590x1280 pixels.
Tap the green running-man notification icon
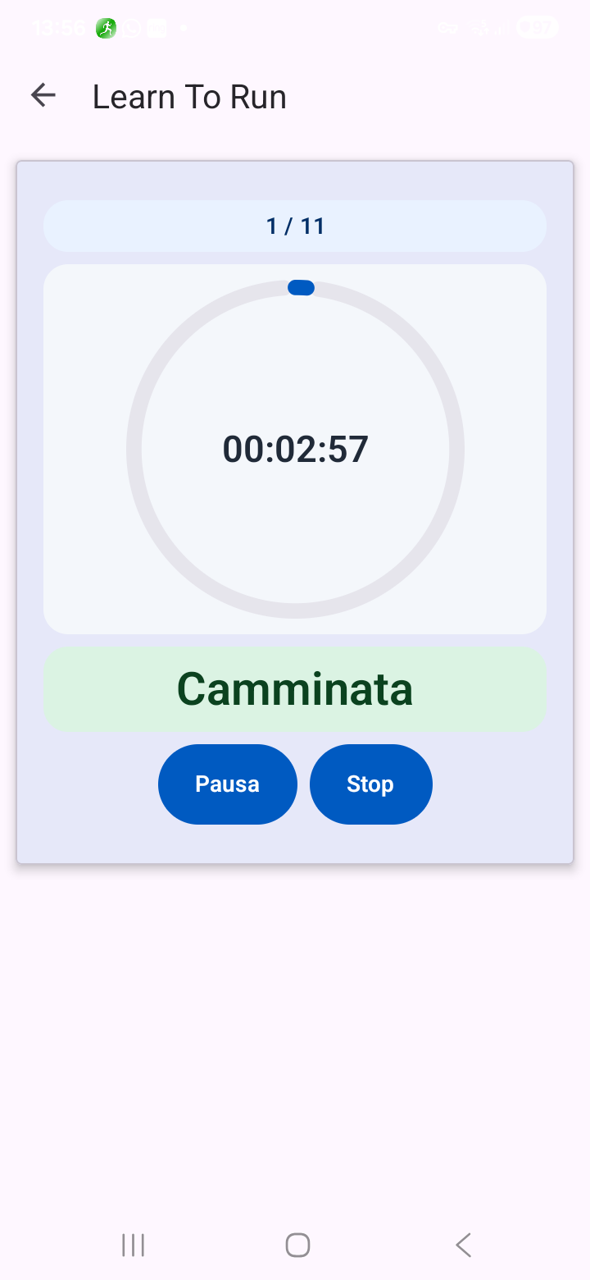point(105,29)
